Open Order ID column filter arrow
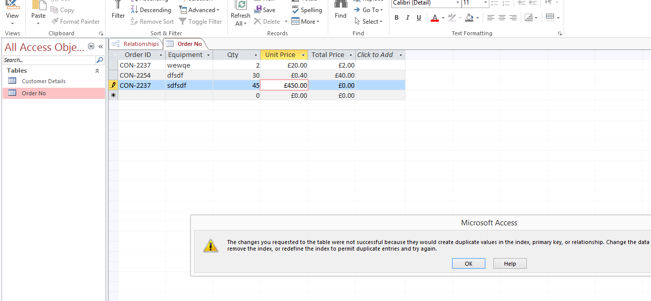This screenshot has width=651, height=301. (x=161, y=55)
